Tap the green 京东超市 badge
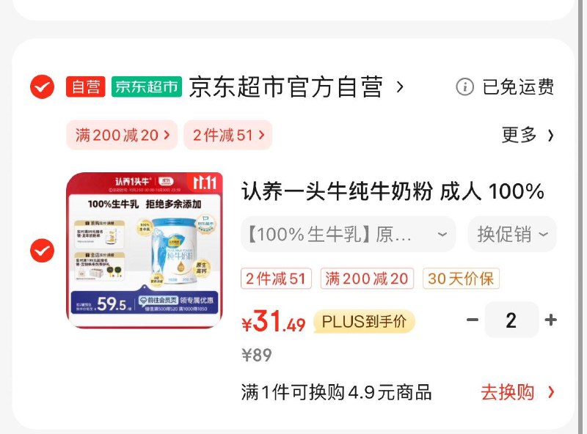This screenshot has height=434, width=587. coord(147,87)
